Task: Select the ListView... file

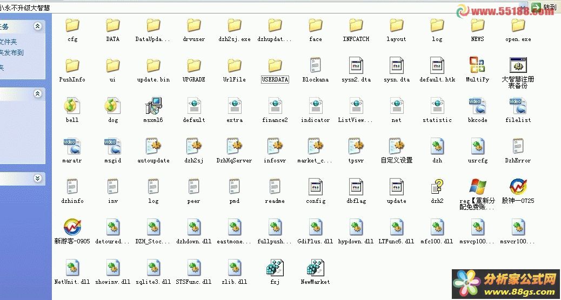Action: 356,111
